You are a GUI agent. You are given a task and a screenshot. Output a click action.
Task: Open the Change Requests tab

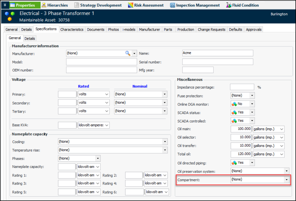[x=211, y=30]
